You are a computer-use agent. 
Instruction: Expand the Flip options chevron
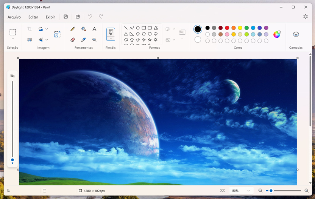click(x=47, y=40)
